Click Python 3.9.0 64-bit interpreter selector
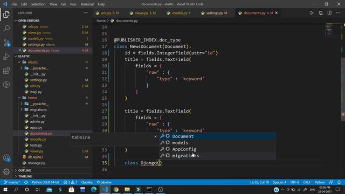345x194 pixels. pyautogui.click(x=45, y=182)
